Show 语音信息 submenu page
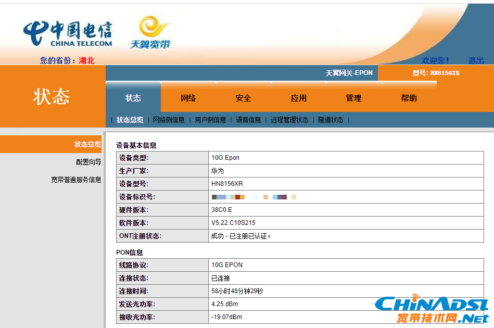The width and height of the screenshot is (494, 328). point(249,120)
